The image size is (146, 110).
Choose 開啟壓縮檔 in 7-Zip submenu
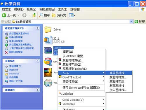point(119,73)
